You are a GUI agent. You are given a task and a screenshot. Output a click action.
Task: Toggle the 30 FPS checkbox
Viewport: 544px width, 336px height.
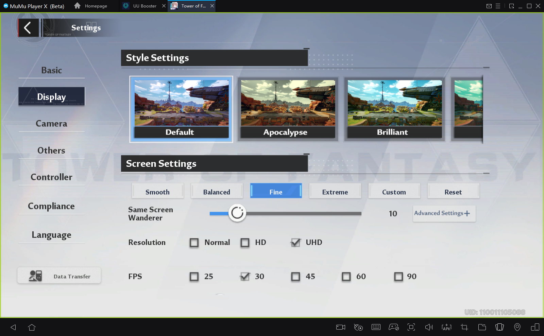pyautogui.click(x=245, y=277)
